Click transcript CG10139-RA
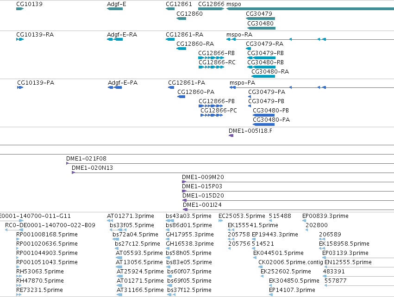 point(20,39)
